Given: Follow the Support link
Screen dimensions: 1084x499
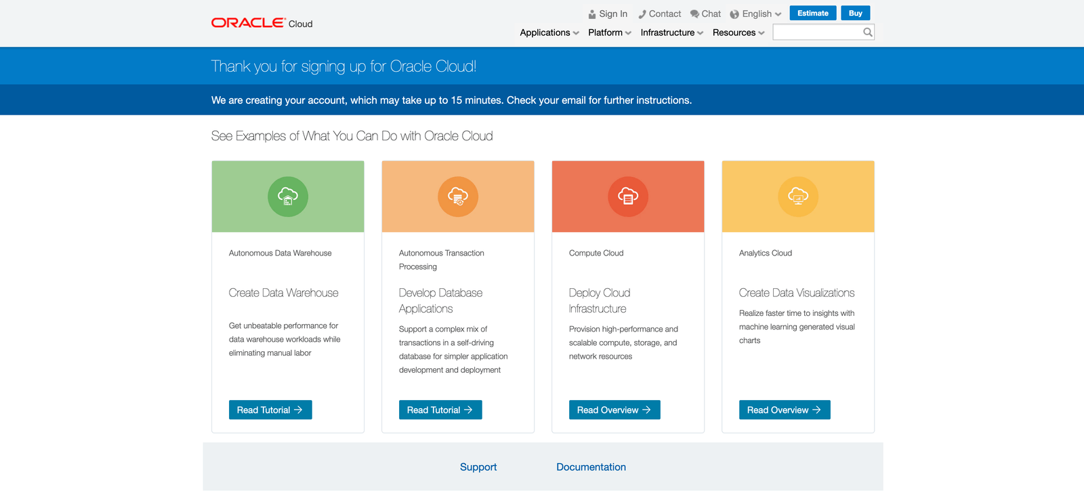Looking at the screenshot, I should (478, 467).
